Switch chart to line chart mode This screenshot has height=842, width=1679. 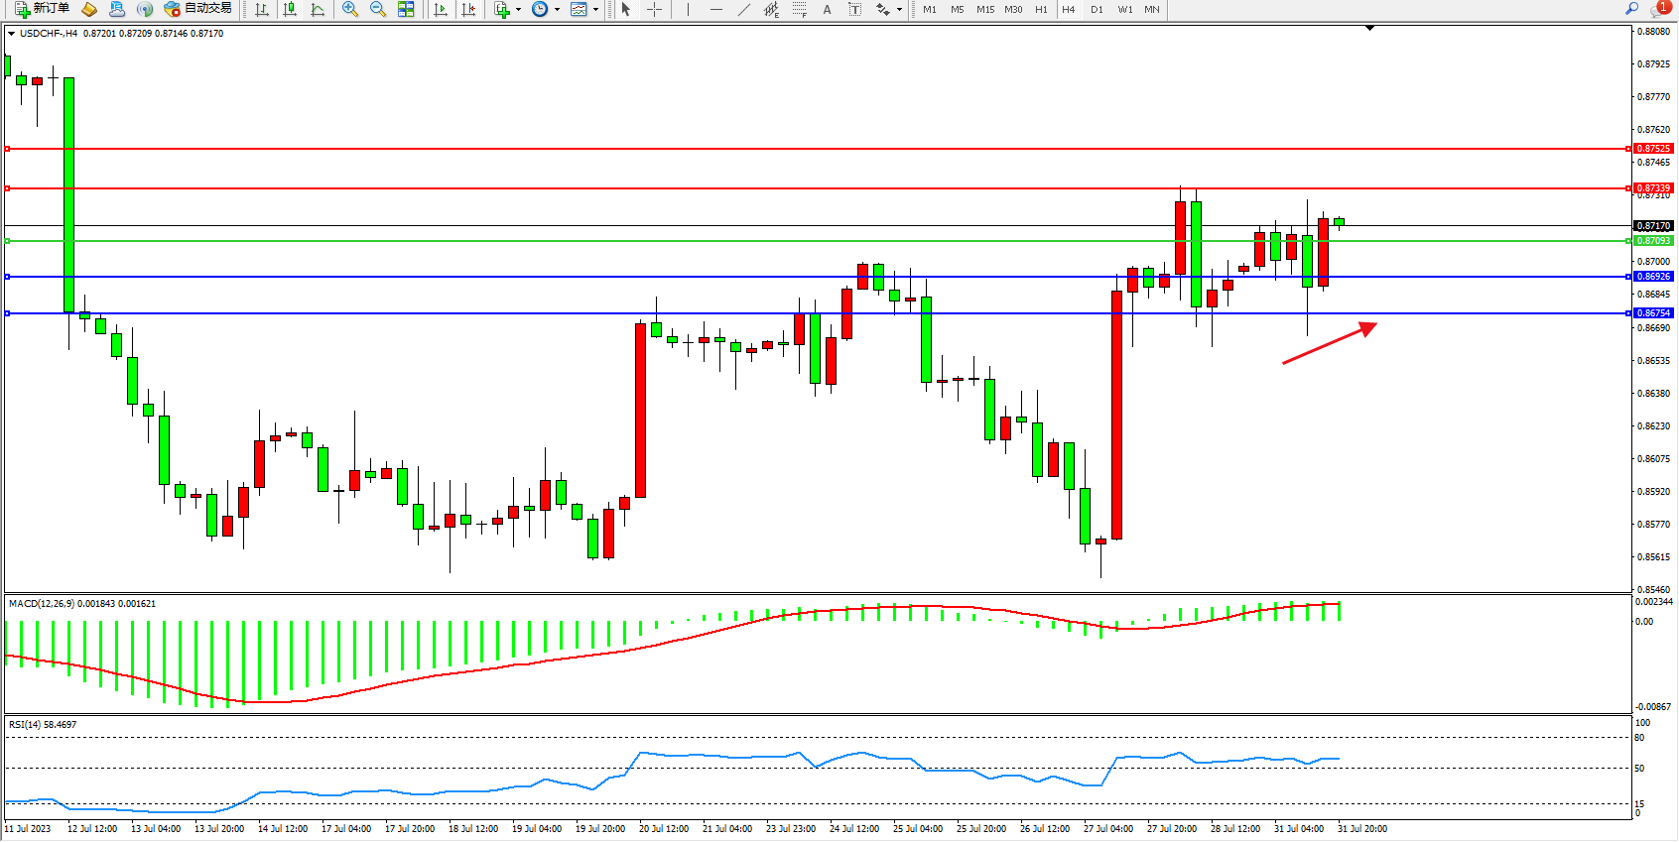(318, 9)
